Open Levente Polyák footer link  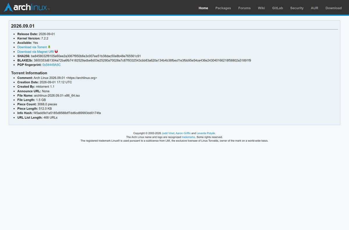click(206, 133)
